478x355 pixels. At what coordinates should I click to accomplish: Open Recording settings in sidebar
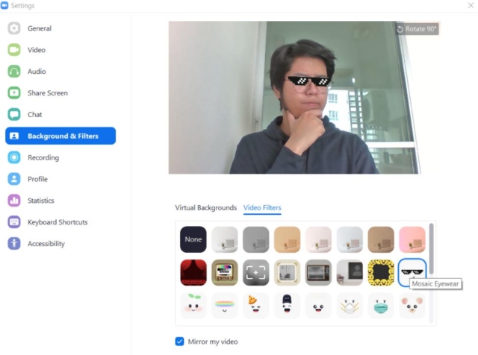[43, 157]
